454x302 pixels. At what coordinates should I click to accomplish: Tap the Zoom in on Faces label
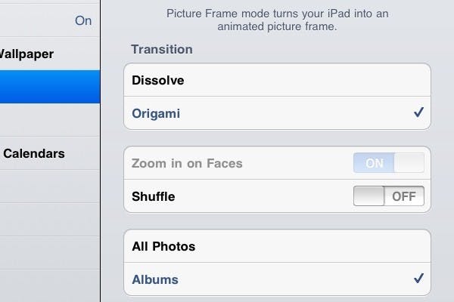[x=187, y=163]
